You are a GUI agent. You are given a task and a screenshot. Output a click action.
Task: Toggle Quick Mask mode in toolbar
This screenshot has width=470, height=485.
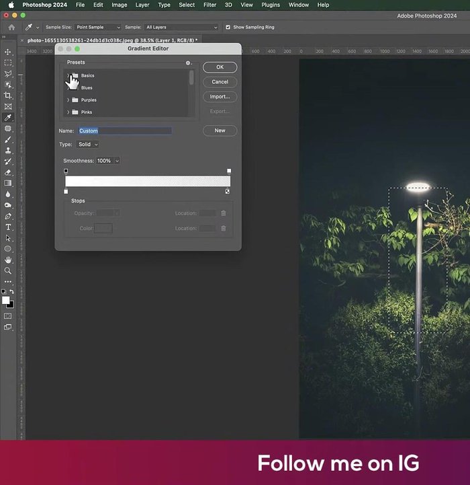[8, 315]
